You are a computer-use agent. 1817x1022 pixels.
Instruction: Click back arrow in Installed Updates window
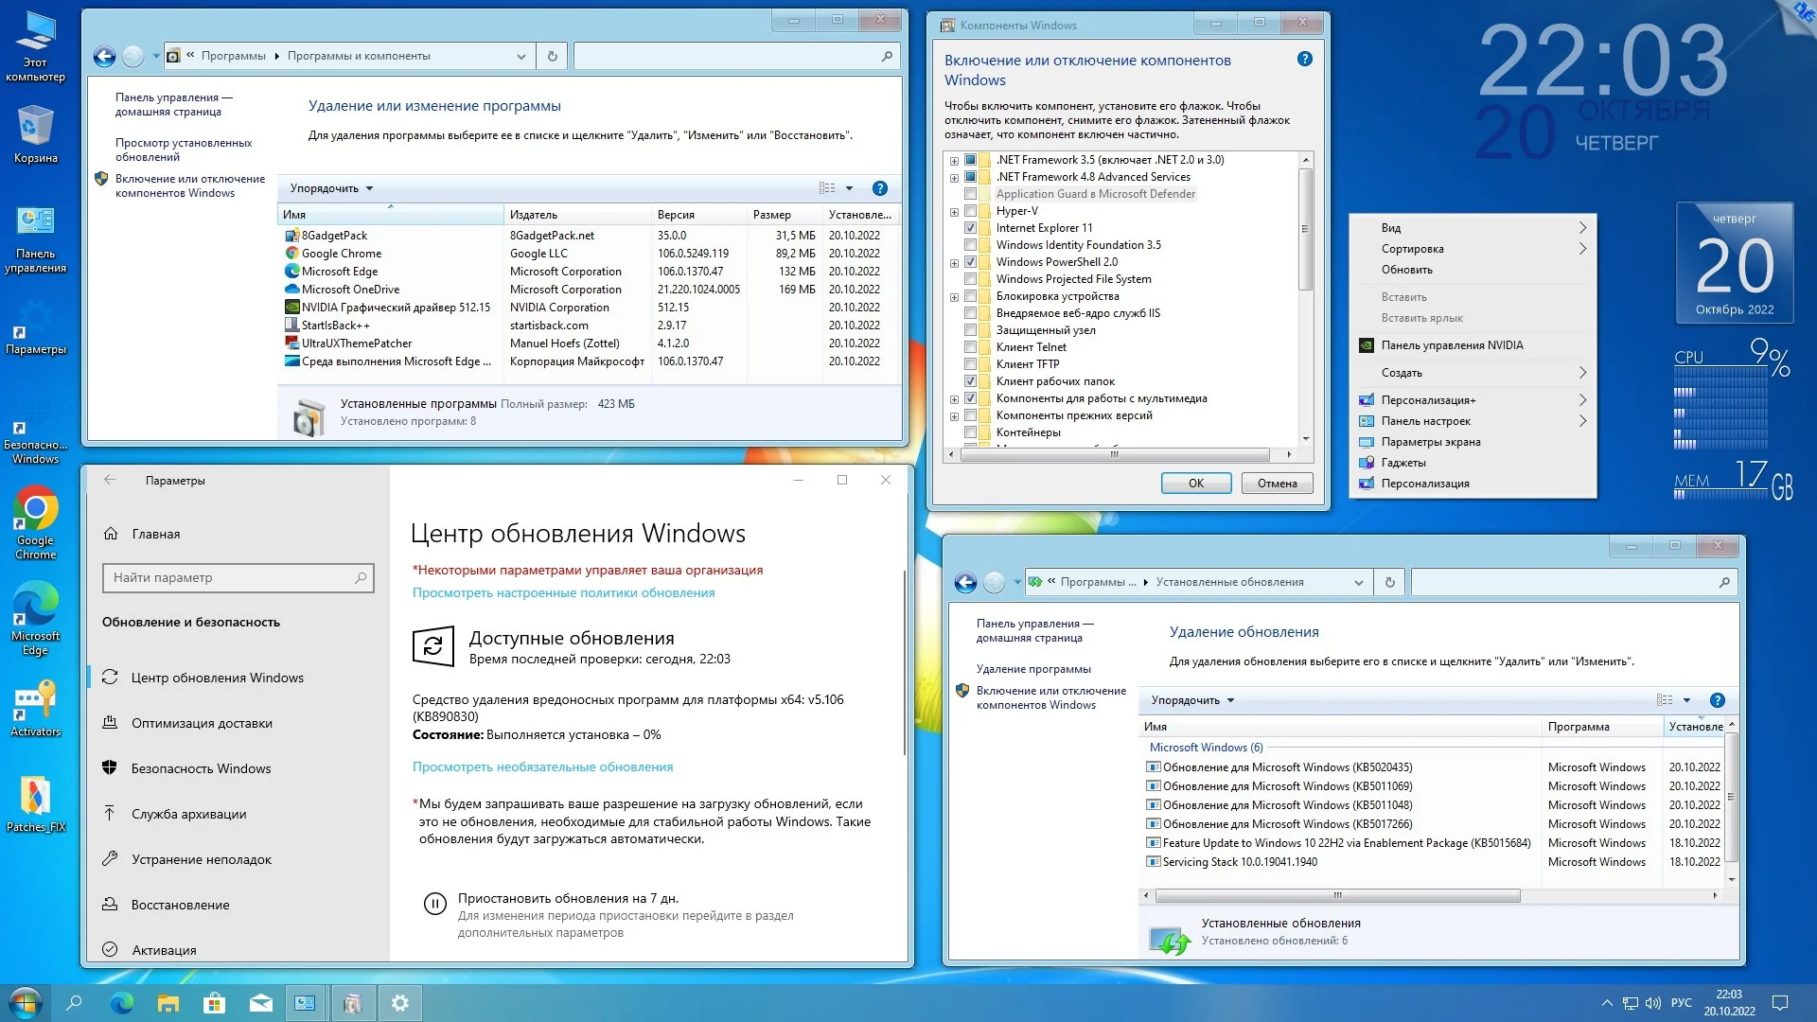pos(965,583)
